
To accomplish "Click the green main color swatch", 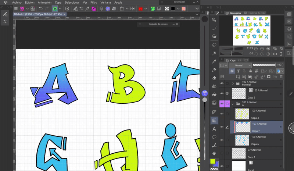I will click(212, 161).
